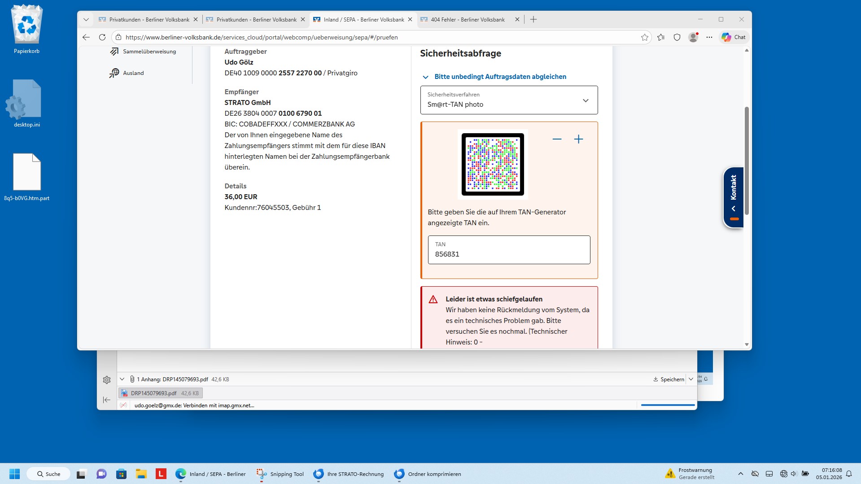Viewport: 861px width, 484px height.
Task: Expand the Speichern dropdown arrow
Action: pyautogui.click(x=691, y=379)
